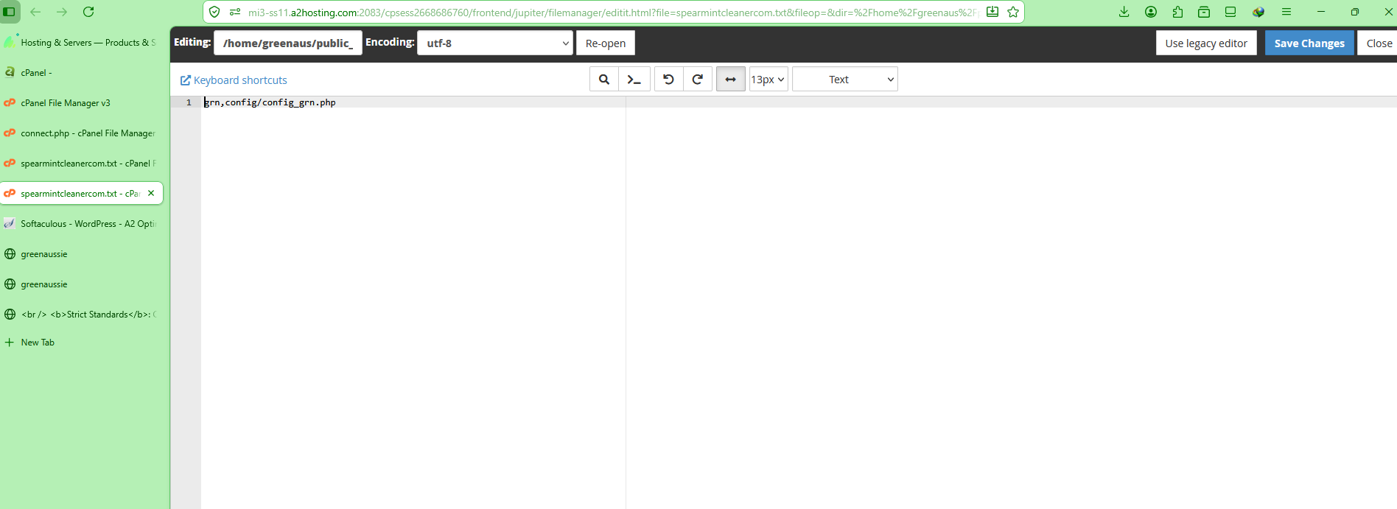Open the editor search tool

click(x=603, y=80)
